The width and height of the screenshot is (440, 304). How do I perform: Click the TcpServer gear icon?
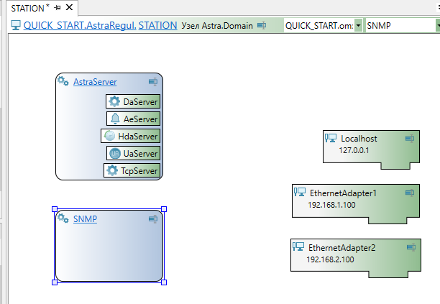point(111,170)
